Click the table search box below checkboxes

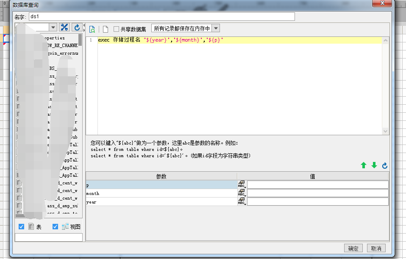pos(49,237)
